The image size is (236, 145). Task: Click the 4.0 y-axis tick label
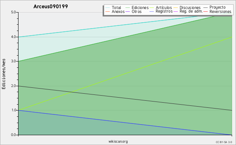tap(13, 37)
